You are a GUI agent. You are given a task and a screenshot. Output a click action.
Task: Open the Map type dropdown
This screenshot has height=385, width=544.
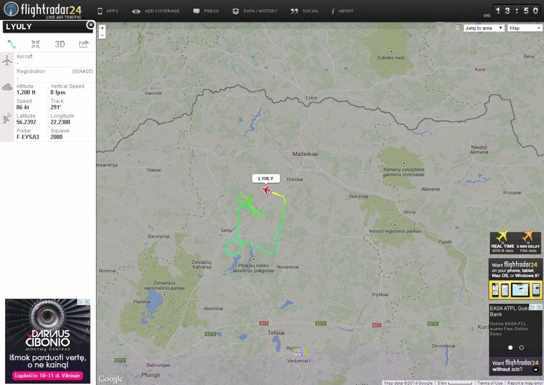[524, 28]
